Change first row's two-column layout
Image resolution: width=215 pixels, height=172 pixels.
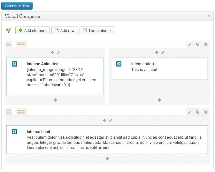(21, 44)
